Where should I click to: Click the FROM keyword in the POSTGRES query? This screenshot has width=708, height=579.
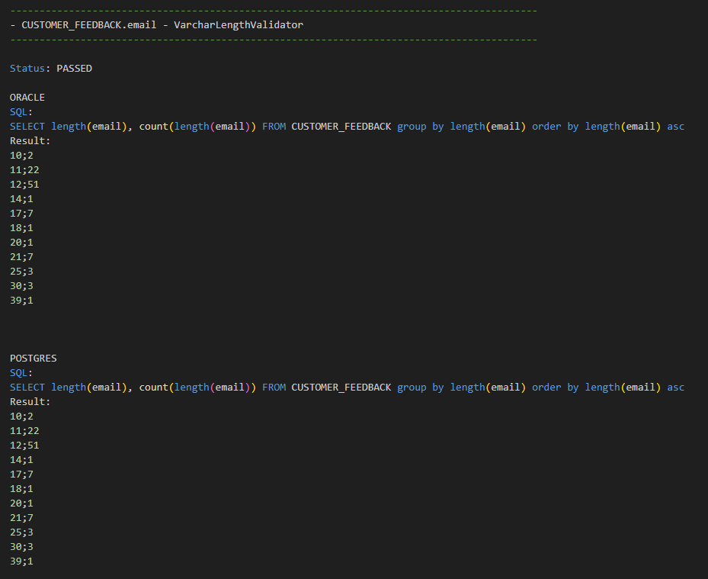274,388
